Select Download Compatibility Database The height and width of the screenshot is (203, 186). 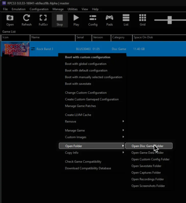(x=92, y=168)
